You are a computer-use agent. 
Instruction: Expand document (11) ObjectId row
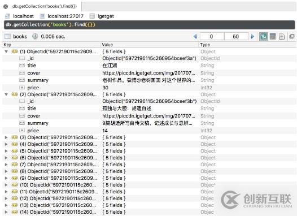[x=6, y=192]
